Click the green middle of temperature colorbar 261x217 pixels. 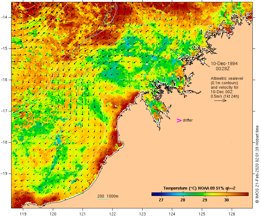coord(200,194)
